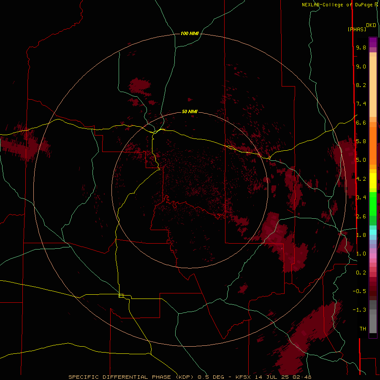Pick the 5.8 scale value
The height and width of the screenshot is (380, 380).
pyautogui.click(x=361, y=141)
